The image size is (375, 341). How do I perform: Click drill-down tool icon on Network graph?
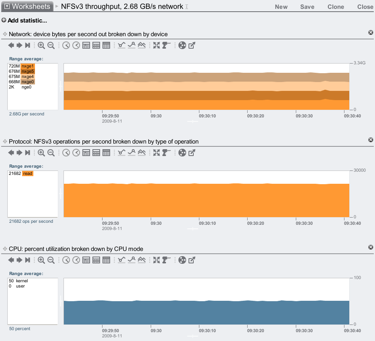point(166,45)
